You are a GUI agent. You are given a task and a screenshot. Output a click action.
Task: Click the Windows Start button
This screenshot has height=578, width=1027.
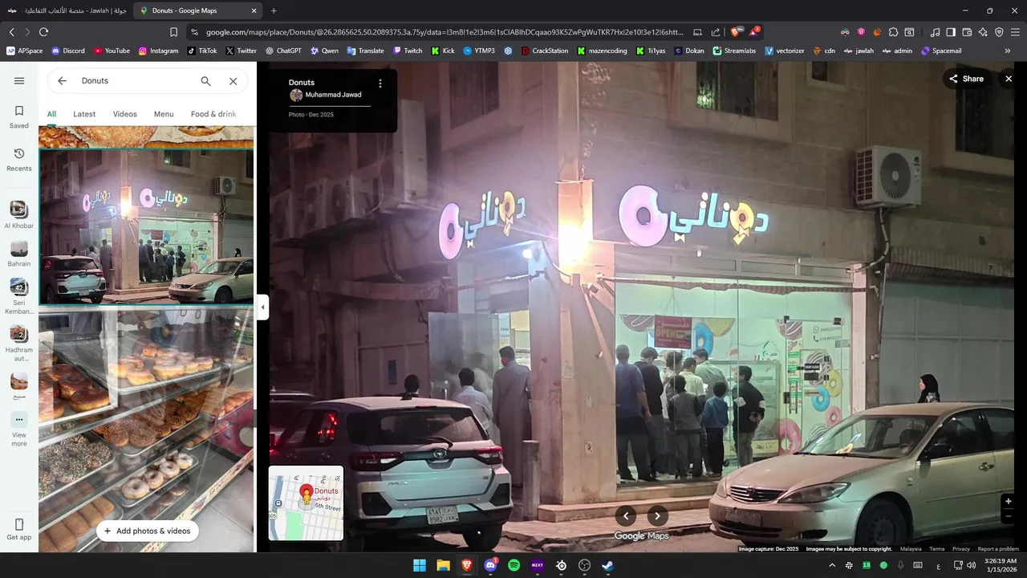coord(420,565)
